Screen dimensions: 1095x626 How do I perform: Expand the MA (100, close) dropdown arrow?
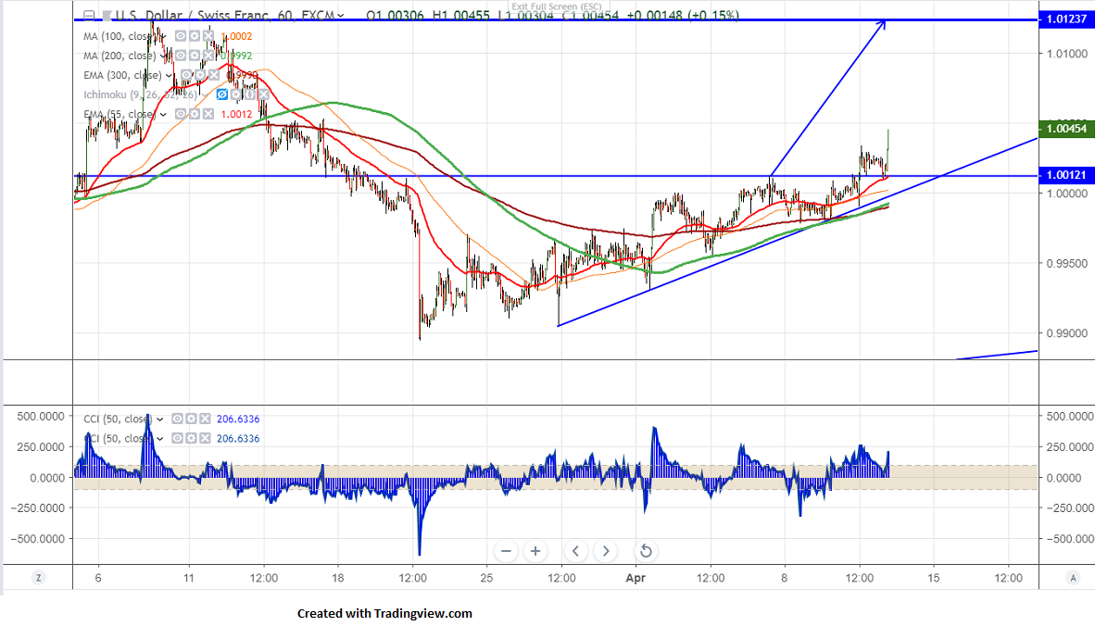pyautogui.click(x=163, y=36)
